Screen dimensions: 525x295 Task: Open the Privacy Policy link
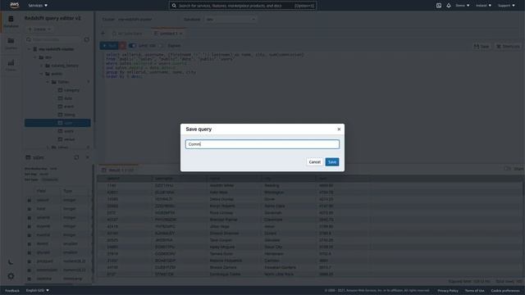[x=448, y=291]
